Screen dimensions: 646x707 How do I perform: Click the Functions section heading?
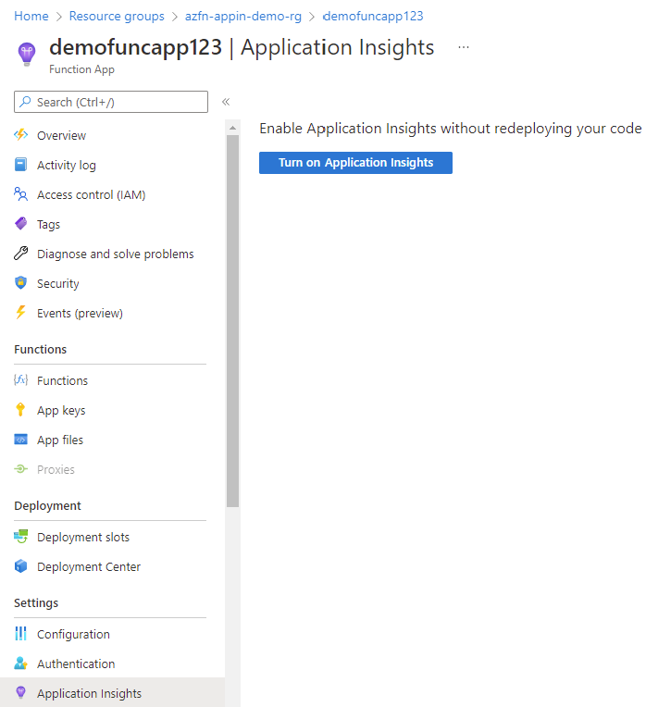point(40,350)
